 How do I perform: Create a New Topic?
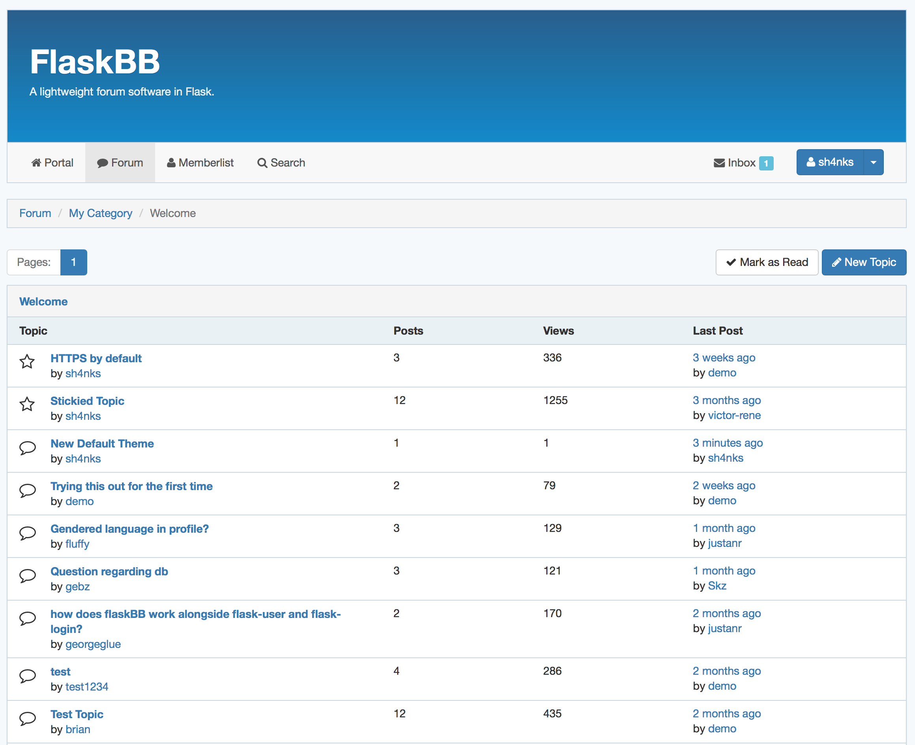(863, 262)
